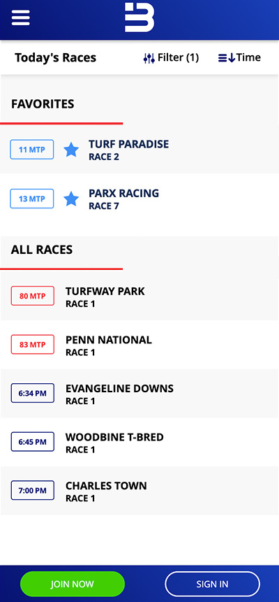Select the 13 MTP badge
This screenshot has height=602, width=279.
click(32, 199)
